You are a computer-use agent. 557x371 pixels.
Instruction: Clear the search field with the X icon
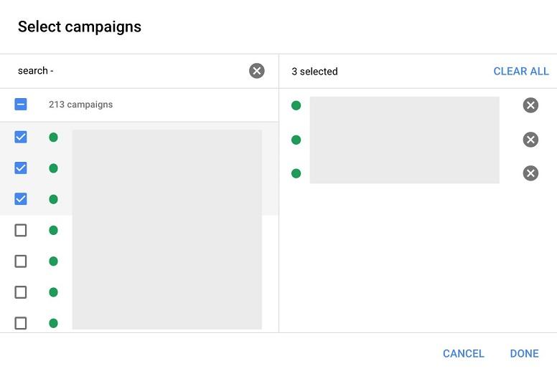click(256, 71)
